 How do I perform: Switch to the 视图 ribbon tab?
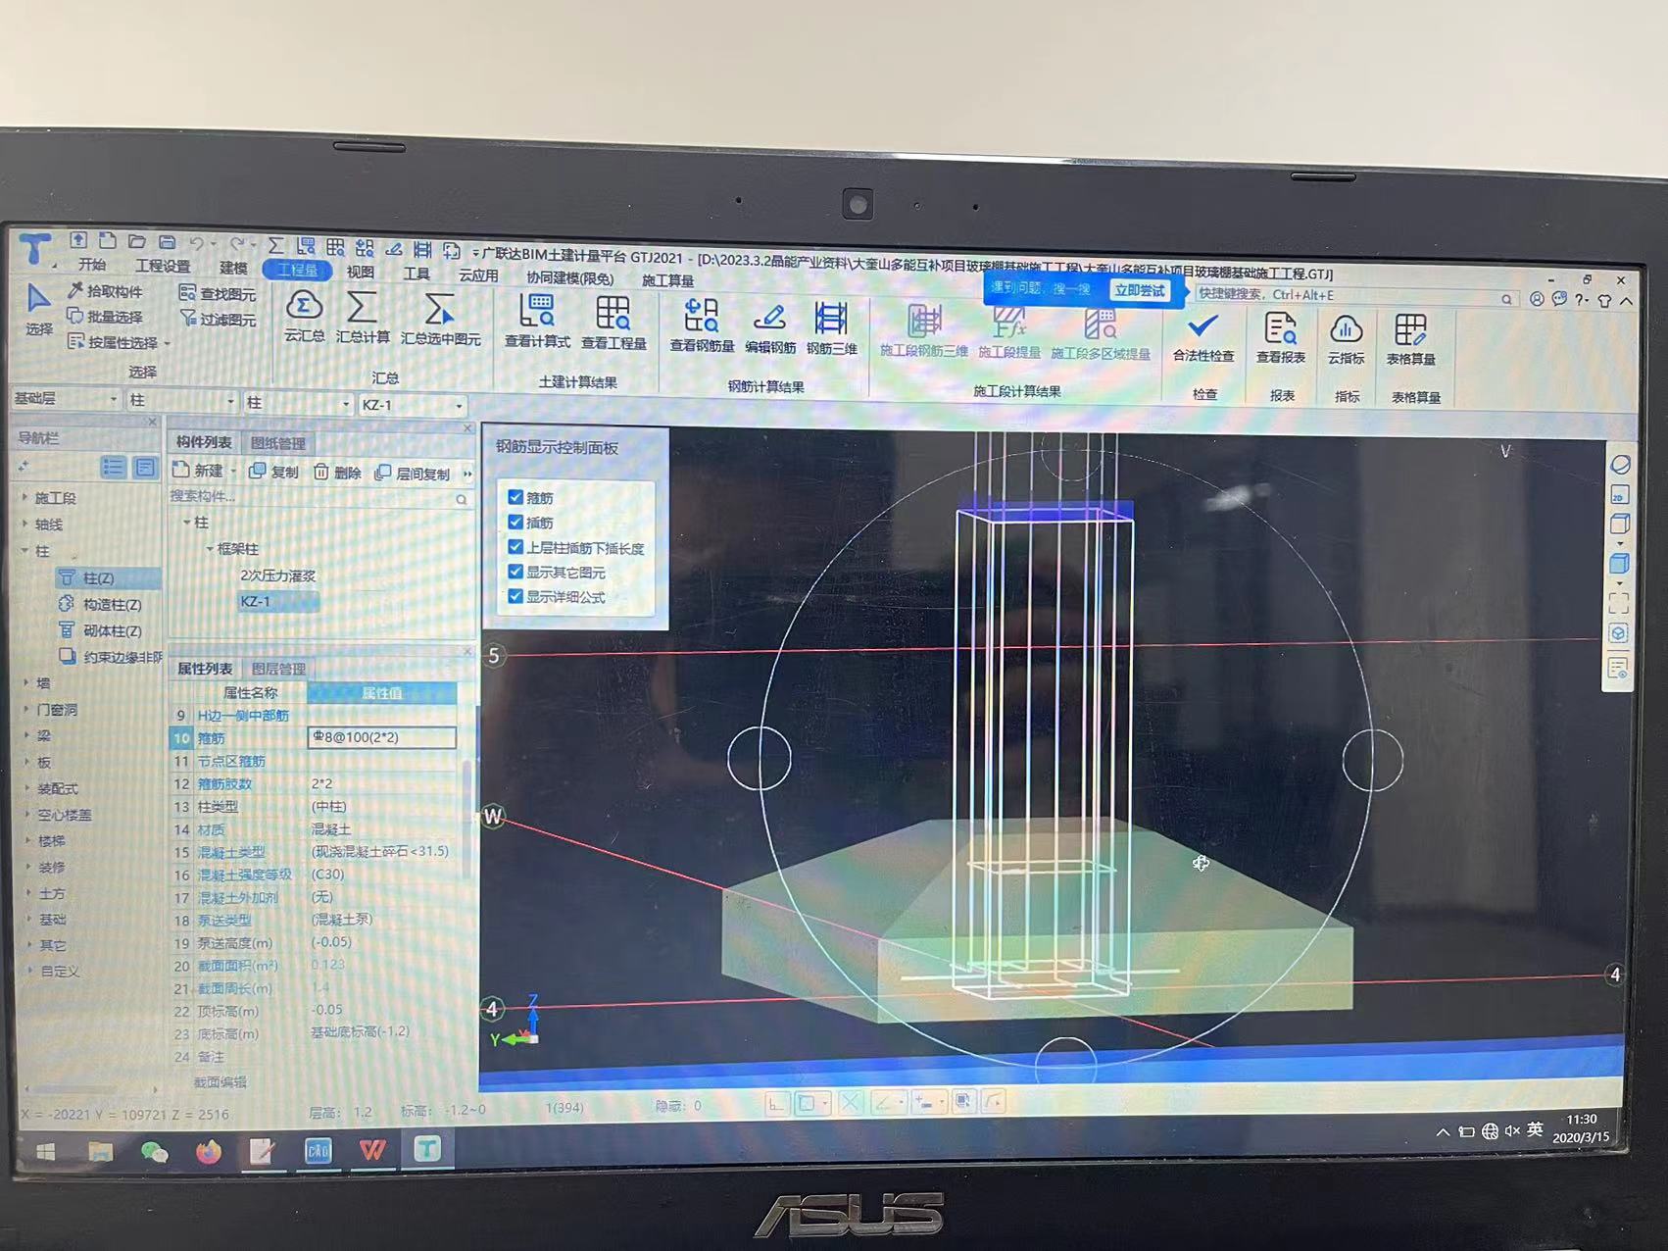click(360, 272)
